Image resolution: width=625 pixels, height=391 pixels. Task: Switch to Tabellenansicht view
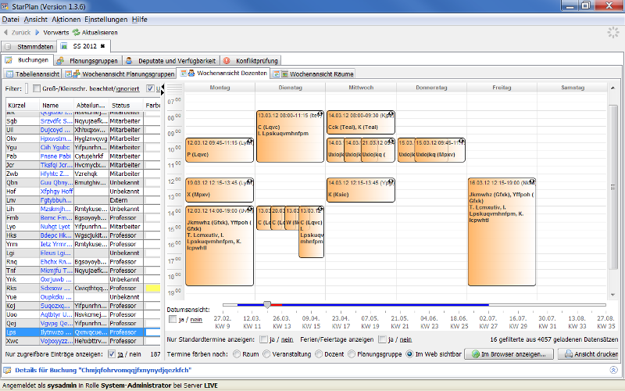coord(33,74)
